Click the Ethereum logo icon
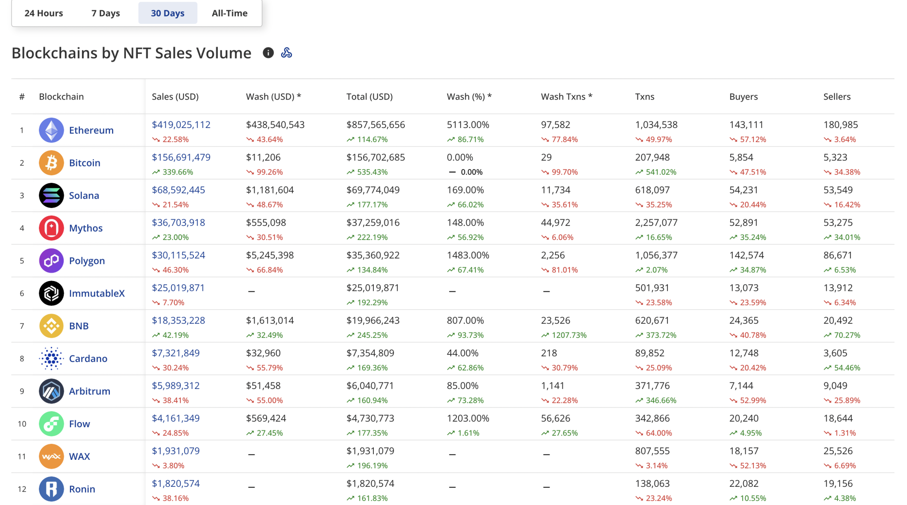Screen dimensions: 907x505 tap(51, 130)
